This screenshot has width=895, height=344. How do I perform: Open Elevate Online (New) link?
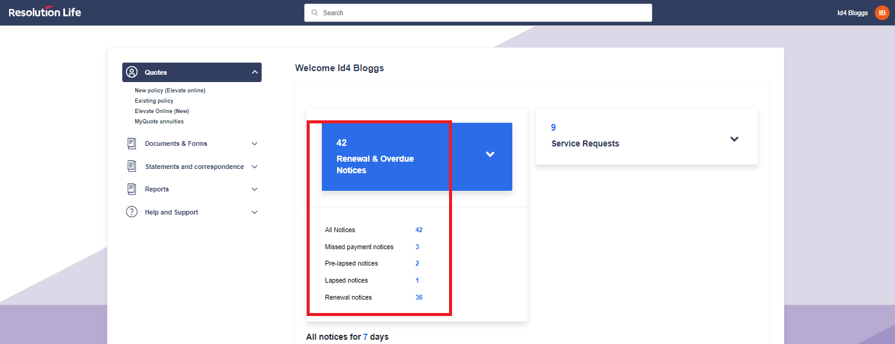tap(162, 111)
